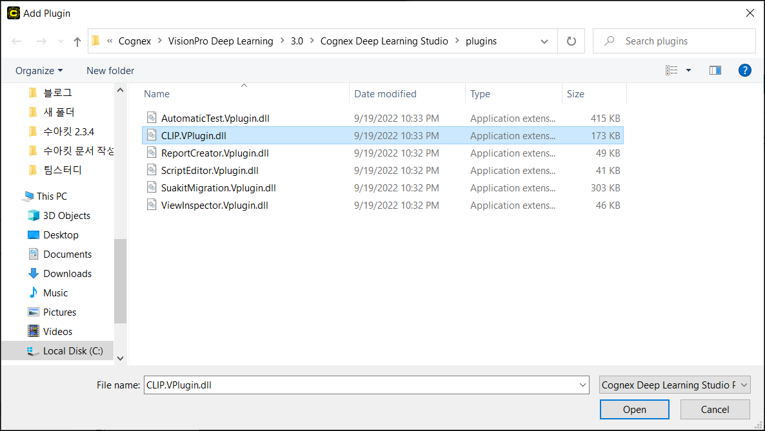Select the AutomaticTest.Vplugin.dll file icon

click(x=152, y=119)
